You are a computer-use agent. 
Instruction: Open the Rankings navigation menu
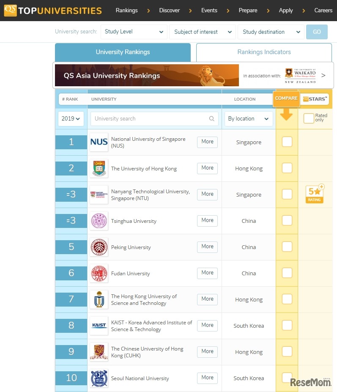click(x=126, y=11)
